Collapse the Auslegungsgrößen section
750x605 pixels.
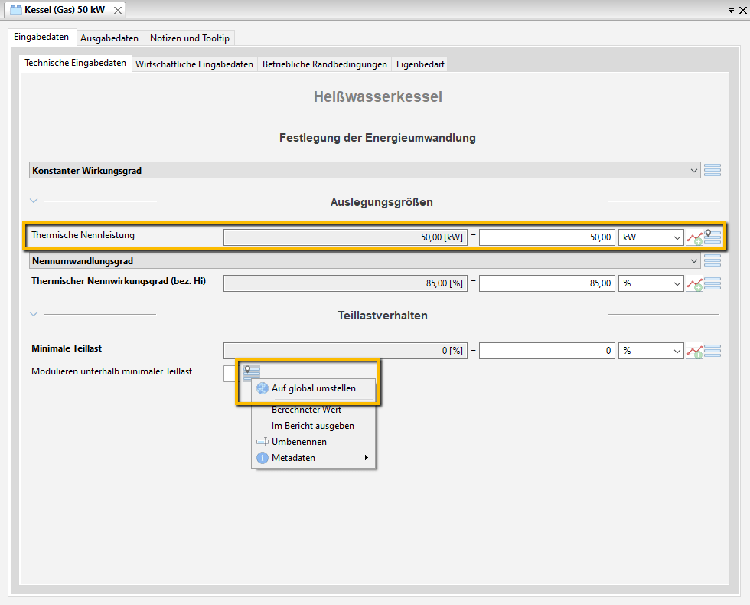coord(34,201)
